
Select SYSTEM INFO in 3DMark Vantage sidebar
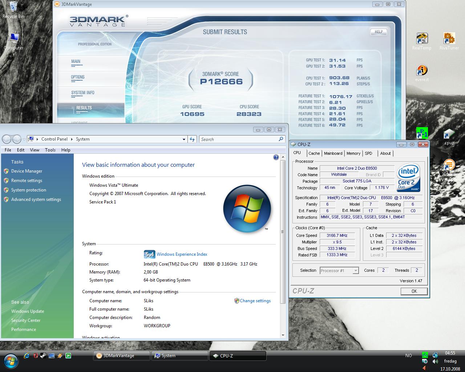[x=83, y=93]
